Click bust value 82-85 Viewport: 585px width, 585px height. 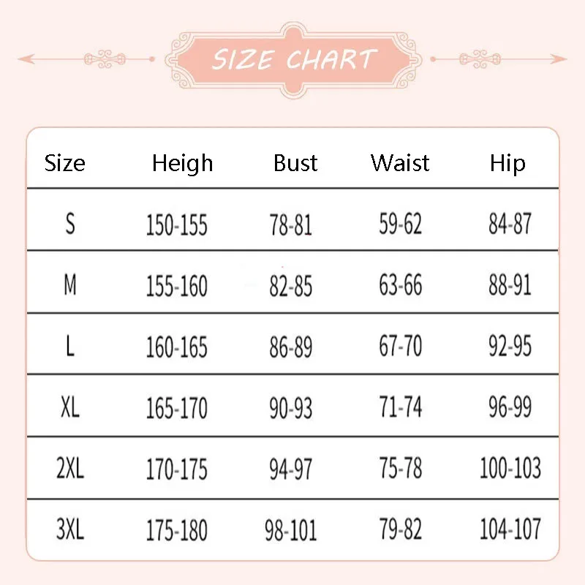point(290,286)
